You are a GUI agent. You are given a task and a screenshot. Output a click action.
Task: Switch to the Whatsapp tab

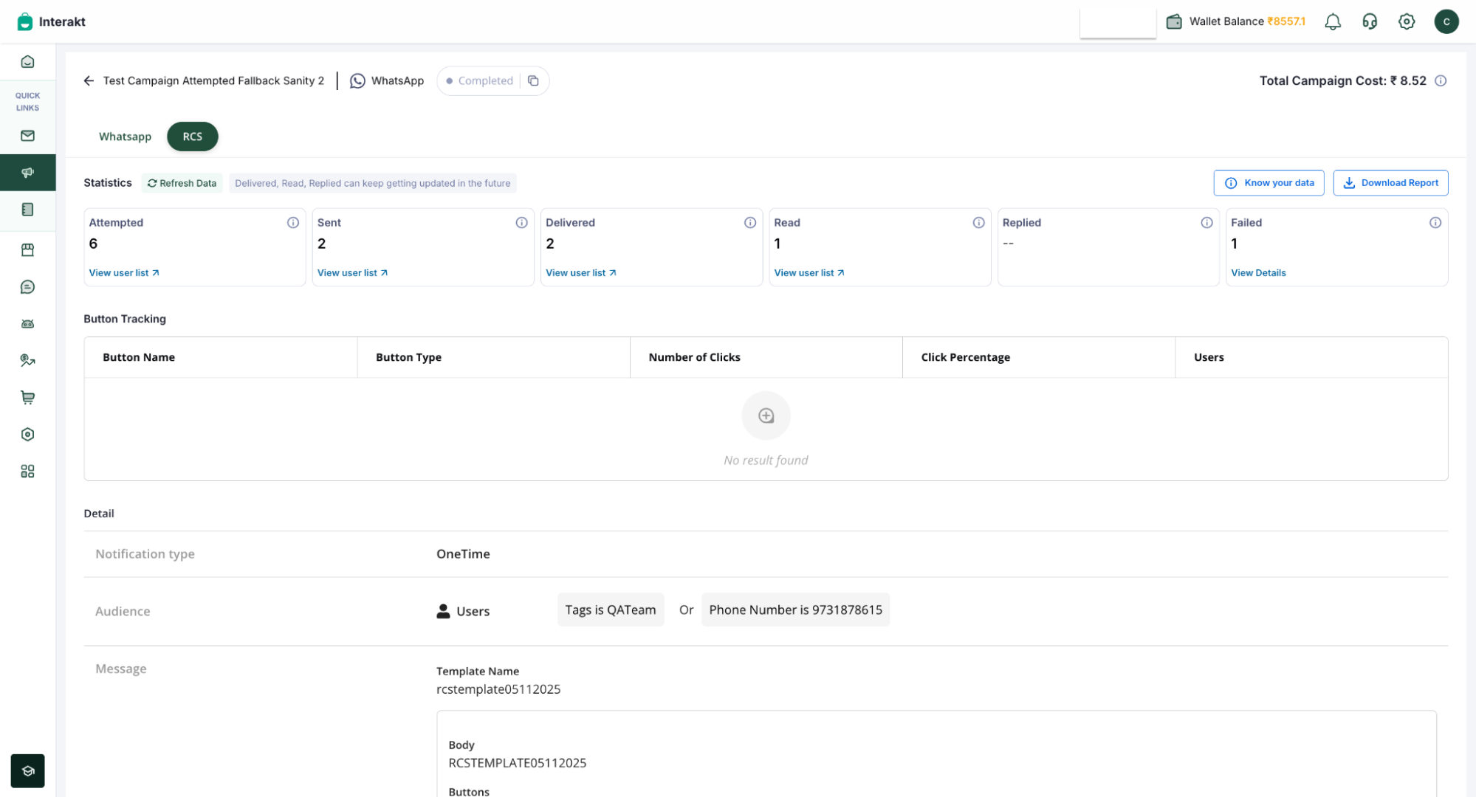coord(125,137)
